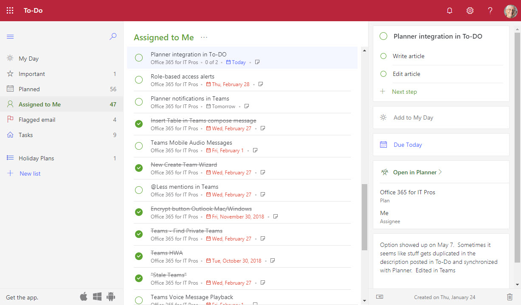Hide detail view using bottom arrow icon
The width and height of the screenshot is (521, 305).
click(x=380, y=297)
